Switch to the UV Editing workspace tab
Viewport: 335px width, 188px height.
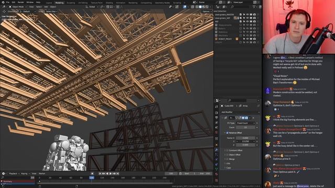[83, 3]
